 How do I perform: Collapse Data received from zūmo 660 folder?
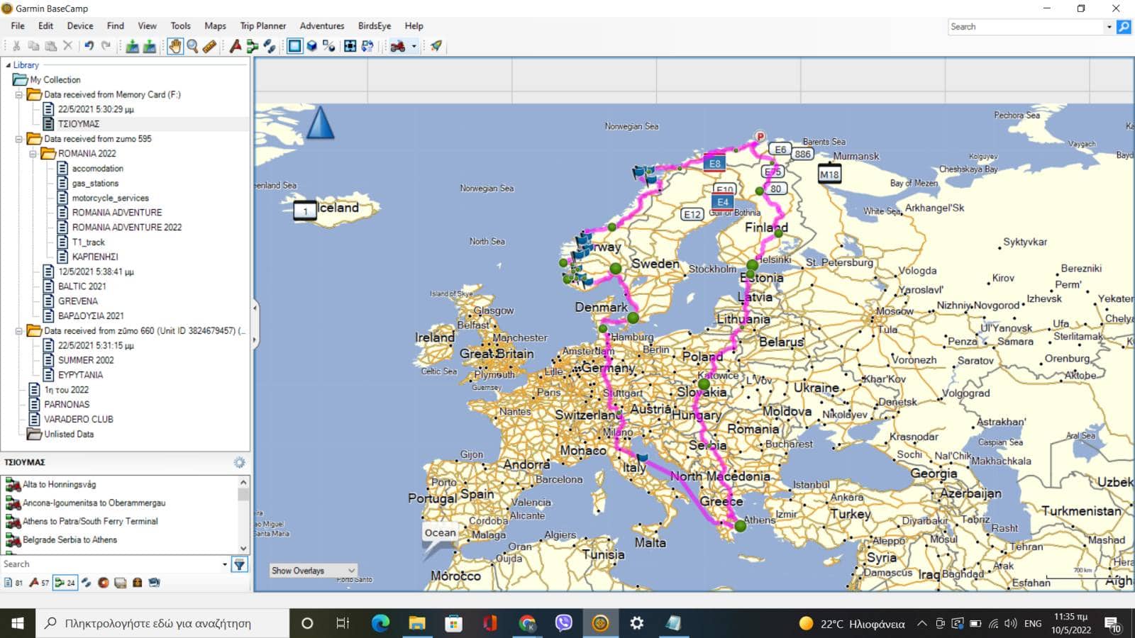[x=19, y=331]
